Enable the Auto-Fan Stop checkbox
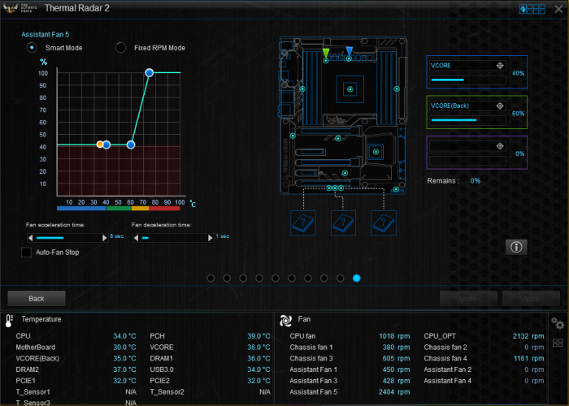Viewport: 569px width, 406px height. point(26,252)
